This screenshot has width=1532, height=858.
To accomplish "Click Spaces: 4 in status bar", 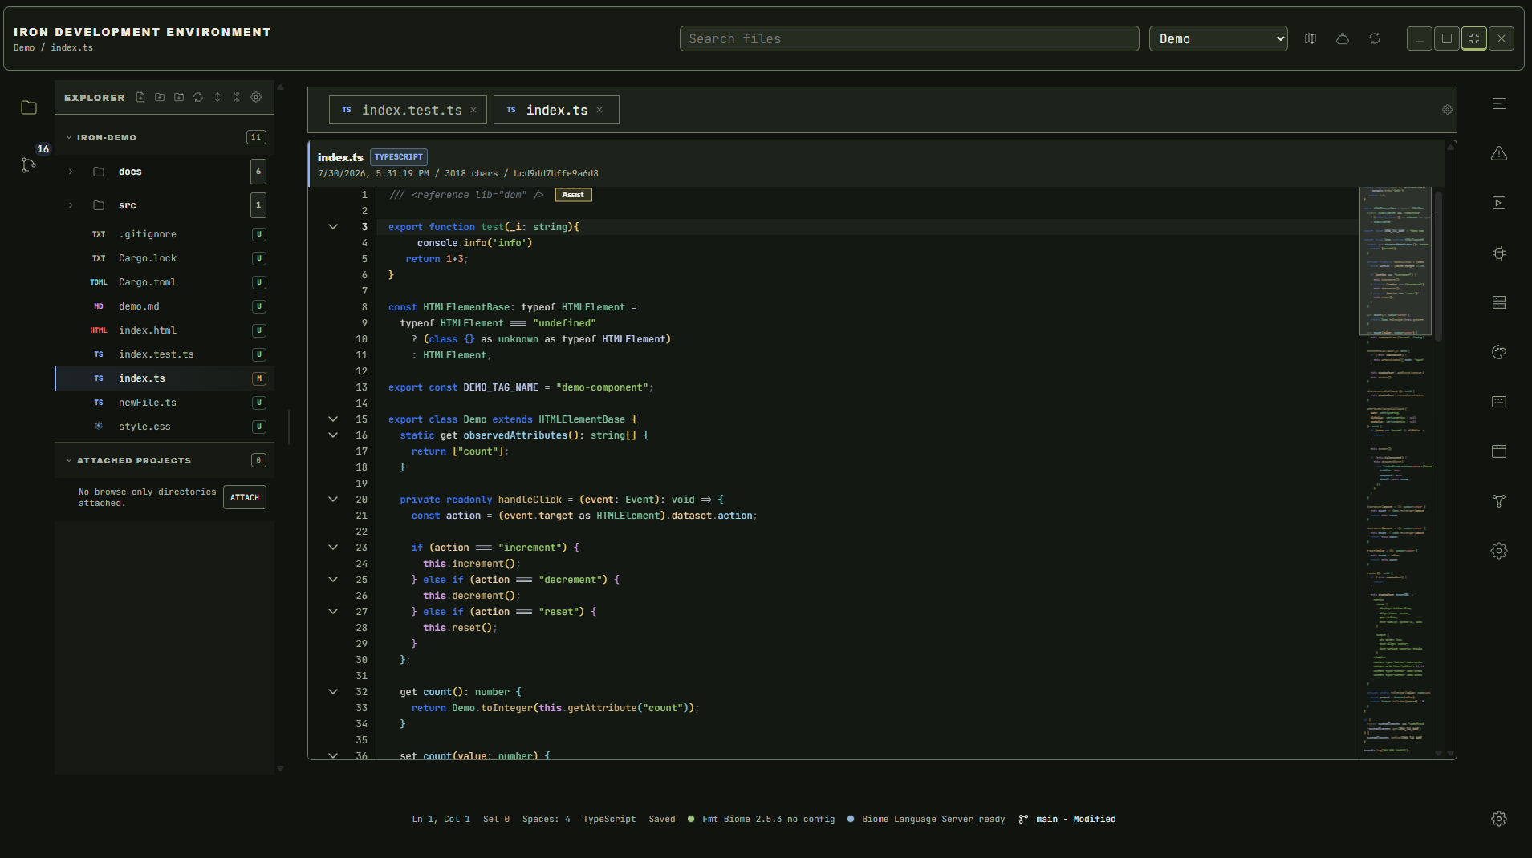I will (547, 819).
